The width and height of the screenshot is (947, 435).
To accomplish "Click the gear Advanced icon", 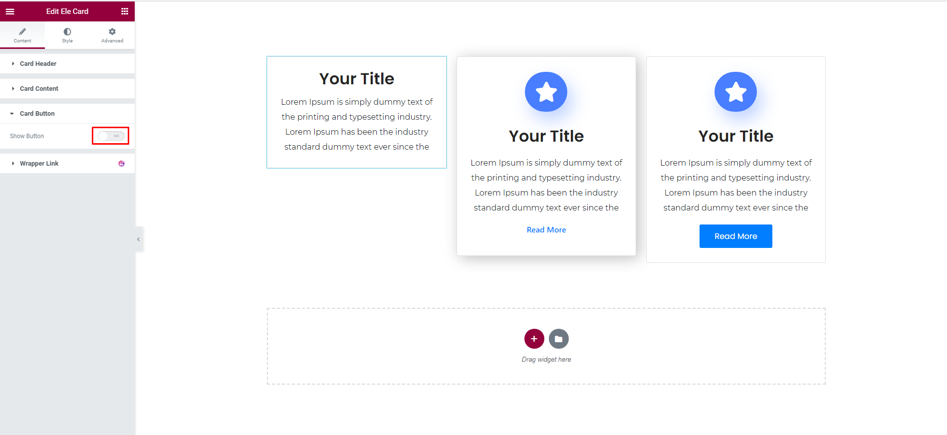I will (x=112, y=31).
